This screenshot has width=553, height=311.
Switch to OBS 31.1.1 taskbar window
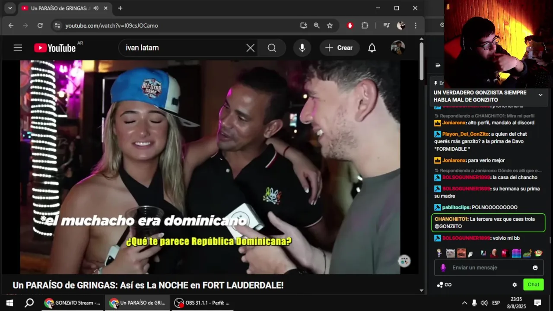tap(202, 303)
